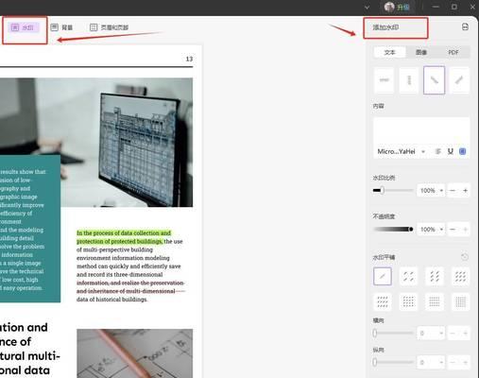Expand the title bar chevron menu
Viewport: 479px width, 378px height.
coord(368,7)
